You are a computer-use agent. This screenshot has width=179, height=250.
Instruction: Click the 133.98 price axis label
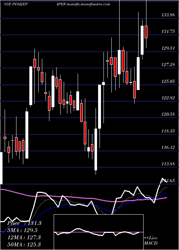click(x=168, y=15)
